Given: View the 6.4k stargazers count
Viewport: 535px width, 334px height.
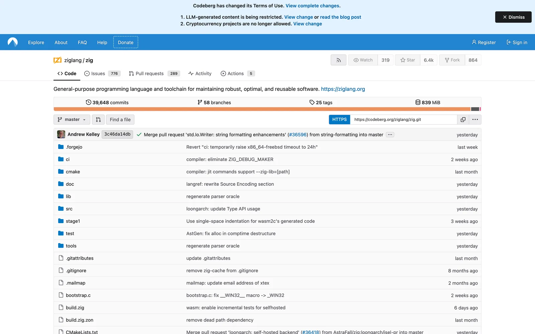Looking at the screenshot, I should click(x=429, y=60).
